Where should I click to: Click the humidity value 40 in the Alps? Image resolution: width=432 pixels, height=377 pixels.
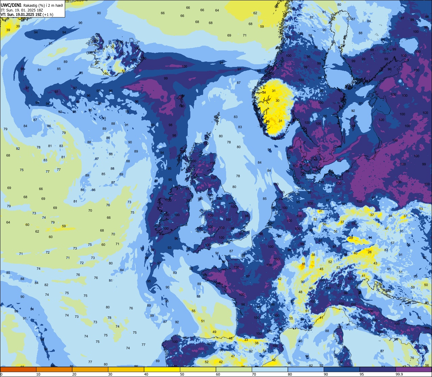(355, 253)
